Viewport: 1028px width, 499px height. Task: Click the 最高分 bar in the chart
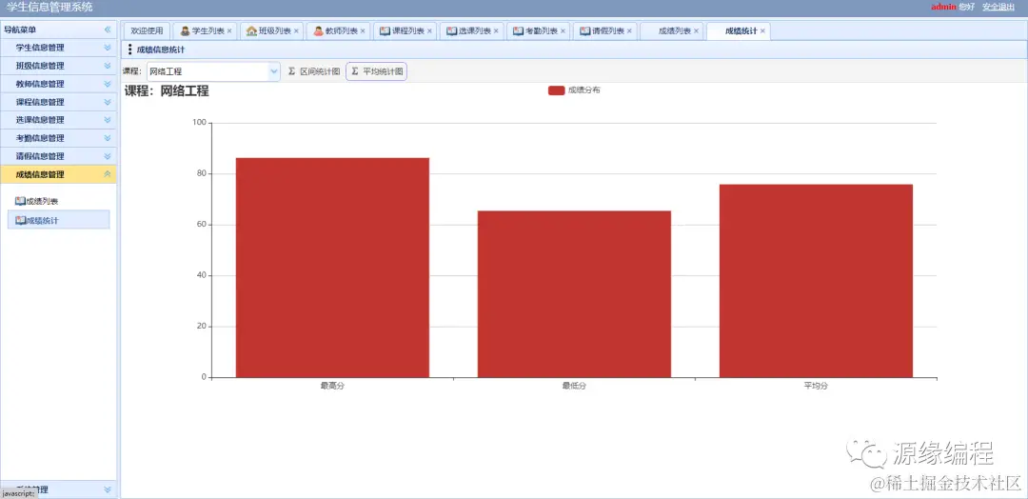click(x=332, y=268)
